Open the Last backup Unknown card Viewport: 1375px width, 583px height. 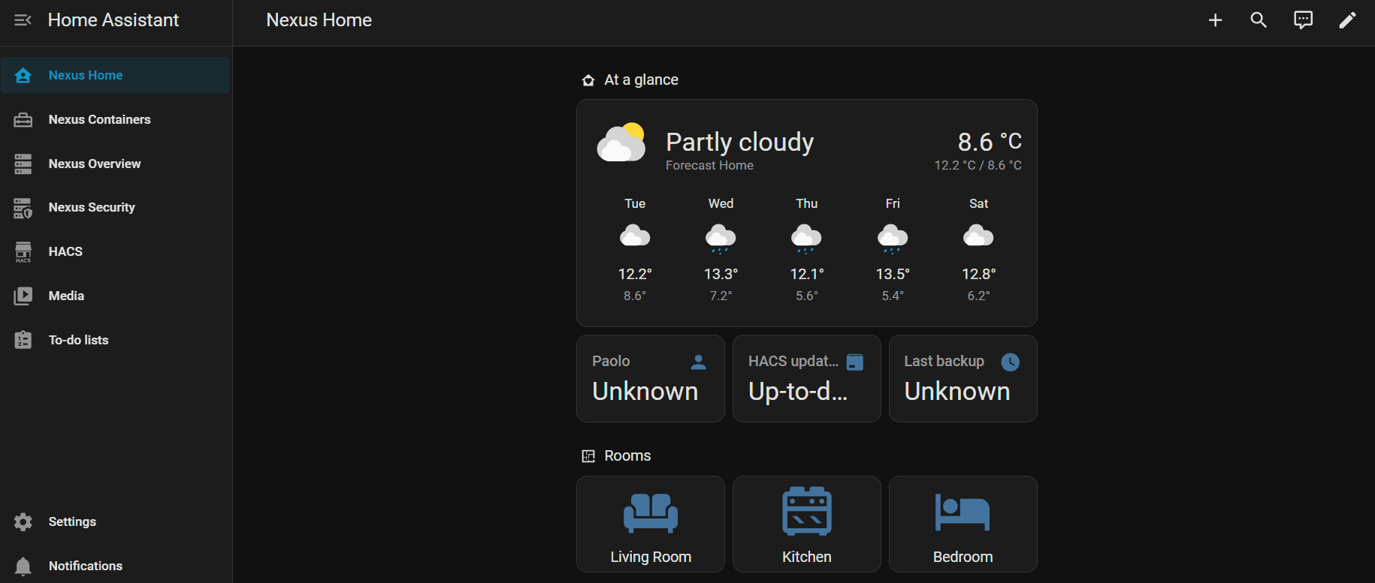962,378
